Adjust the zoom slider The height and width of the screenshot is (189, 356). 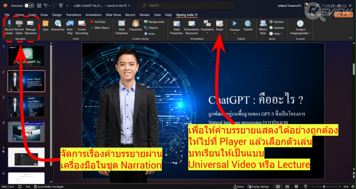(324, 187)
